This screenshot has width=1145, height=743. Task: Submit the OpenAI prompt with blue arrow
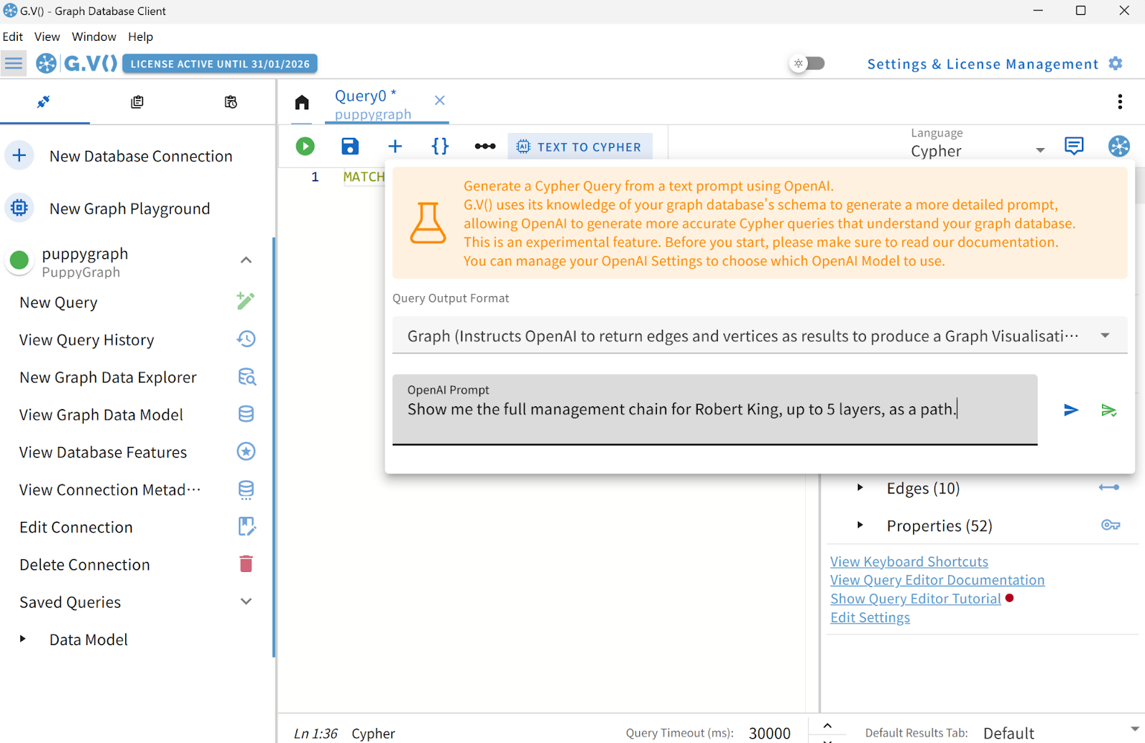(1071, 410)
